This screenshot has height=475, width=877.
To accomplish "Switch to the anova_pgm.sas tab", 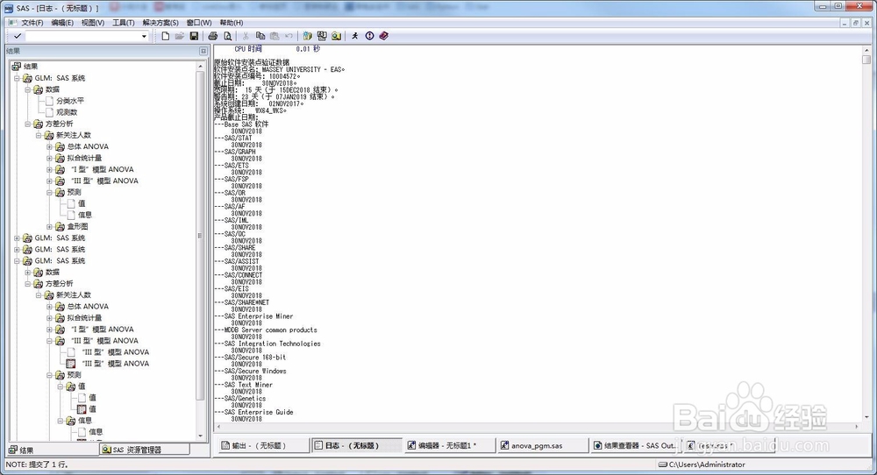I will click(x=544, y=445).
